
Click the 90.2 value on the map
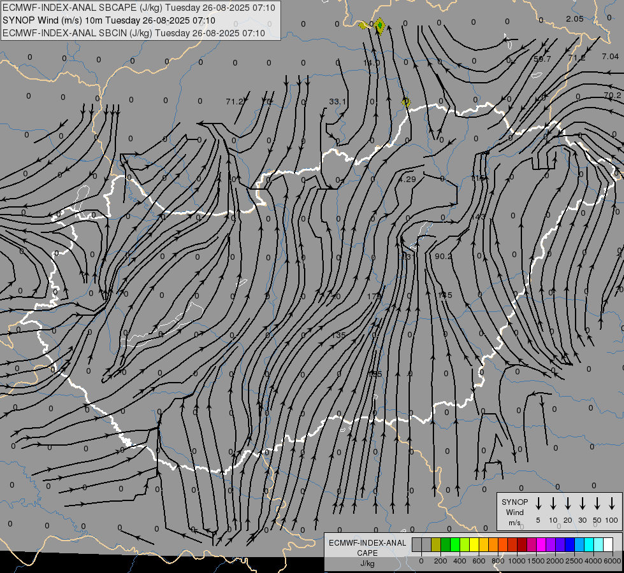[x=444, y=257]
